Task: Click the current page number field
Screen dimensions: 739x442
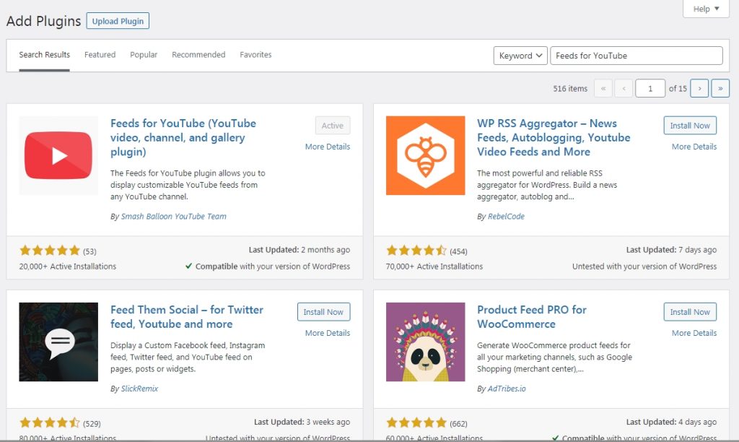Action: (x=650, y=88)
